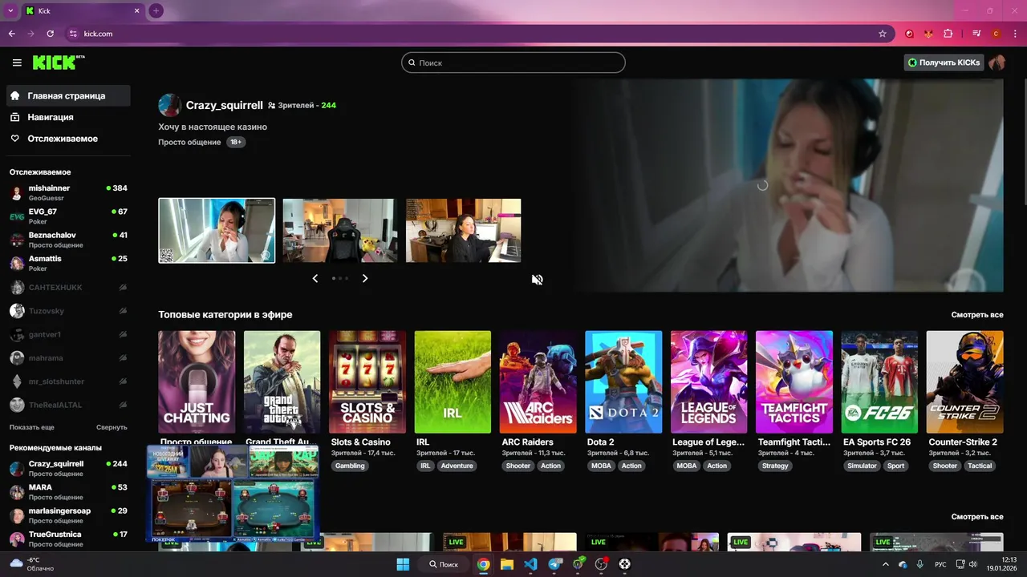Open Asmattis followed channel
1027x577 pixels.
pyautogui.click(x=68, y=263)
